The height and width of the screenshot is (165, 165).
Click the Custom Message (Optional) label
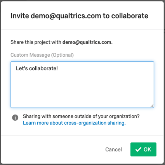click(42, 55)
